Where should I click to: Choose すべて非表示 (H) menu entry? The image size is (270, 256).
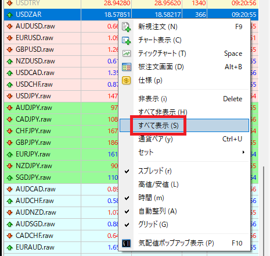[x=184, y=112]
